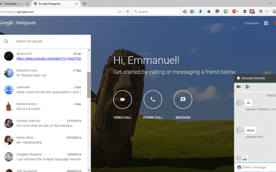Open the Unknown contact conversation
276x172 pixels.
point(43,90)
